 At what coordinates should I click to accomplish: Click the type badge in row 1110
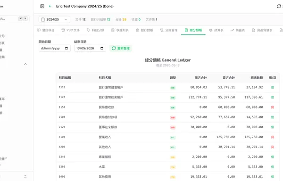pyautogui.click(x=173, y=88)
